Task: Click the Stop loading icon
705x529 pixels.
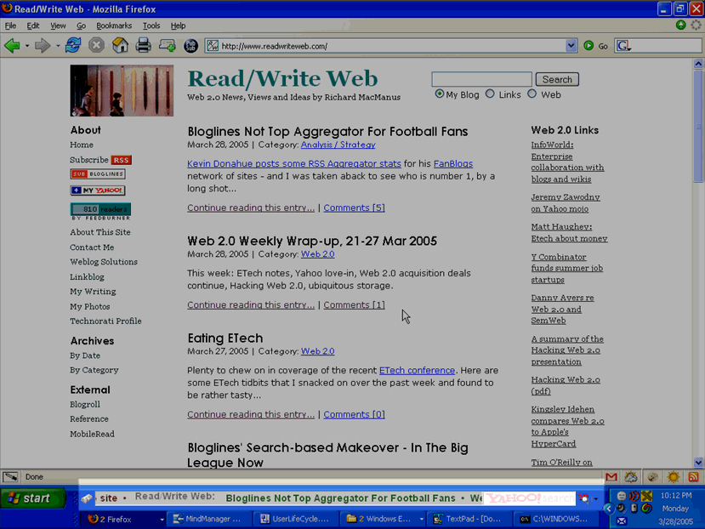Action: (x=96, y=45)
